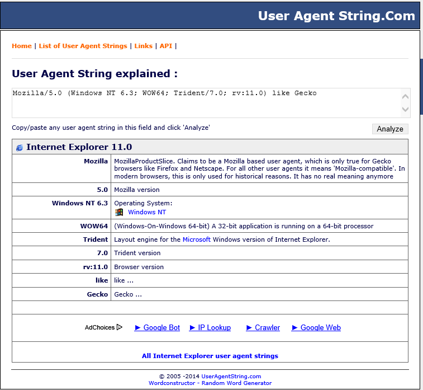Click the Windows NT flag icon
This screenshot has height=390, width=423.
point(119,212)
